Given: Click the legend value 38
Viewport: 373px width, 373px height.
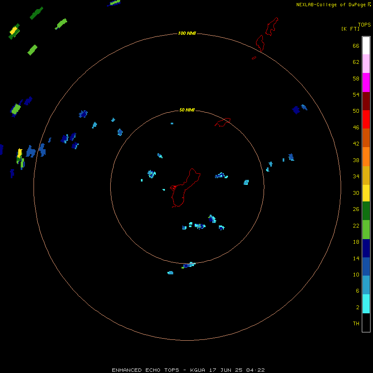Looking at the screenshot, I should pyautogui.click(x=356, y=160).
